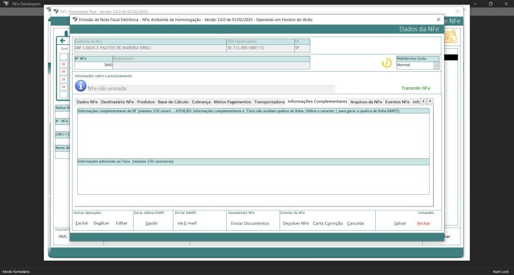Click Carta Correção button
Viewport: 514px width, 275px height.
328,223
